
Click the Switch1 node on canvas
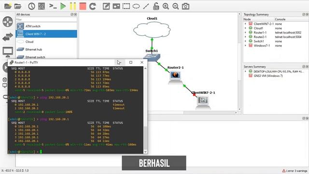click(x=152, y=58)
